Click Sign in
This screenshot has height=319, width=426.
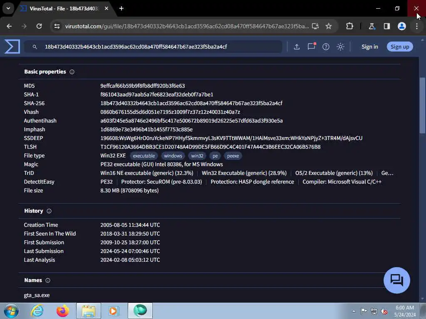(x=370, y=47)
